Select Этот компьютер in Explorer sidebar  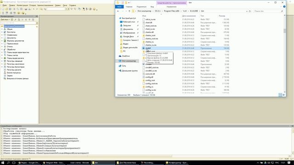coord(129,61)
